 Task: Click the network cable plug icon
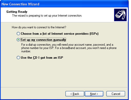point(120,15)
